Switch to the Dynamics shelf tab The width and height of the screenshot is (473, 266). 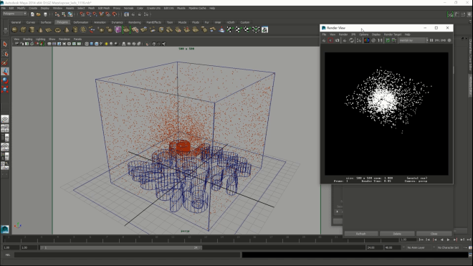pos(117,22)
